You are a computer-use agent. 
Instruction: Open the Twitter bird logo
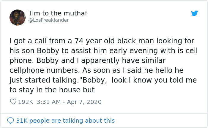coord(194,13)
